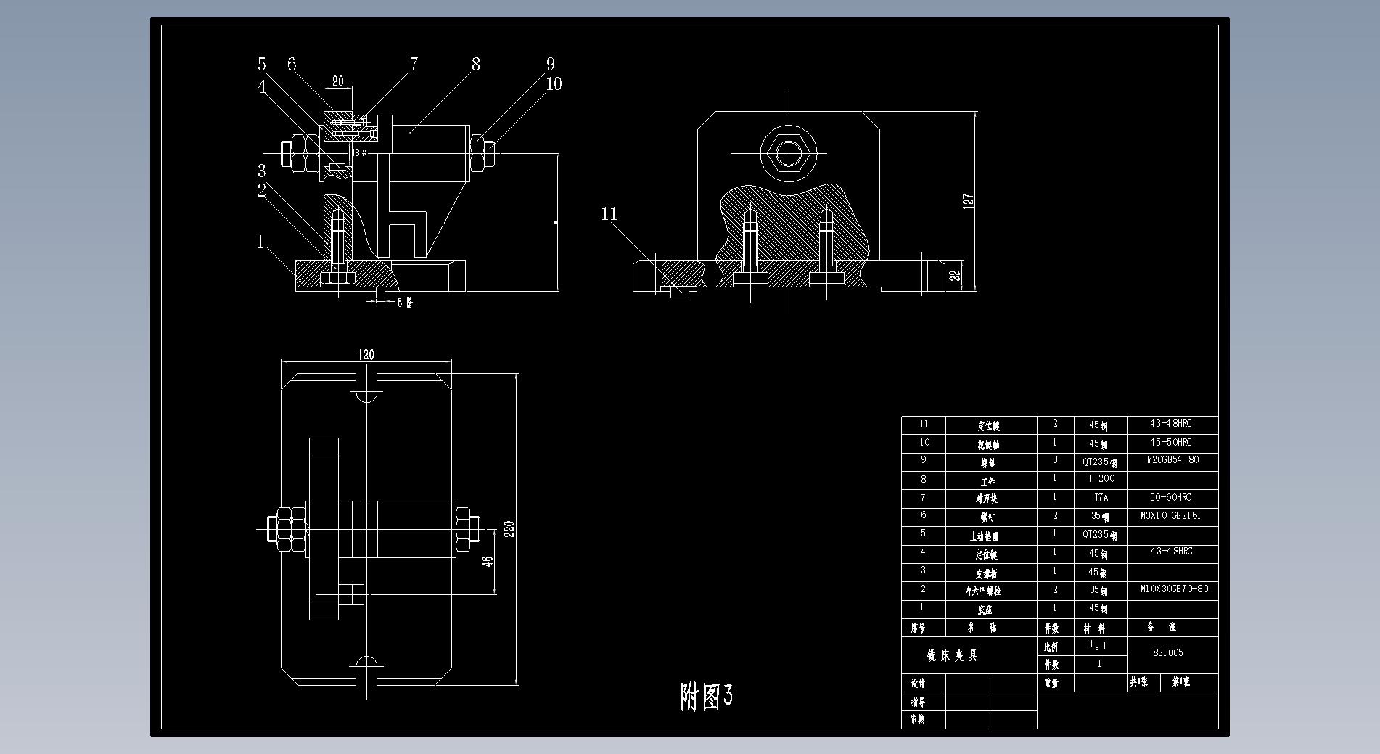Click the '比例' label cell
The width and height of the screenshot is (1380, 754).
pyautogui.click(x=1051, y=647)
